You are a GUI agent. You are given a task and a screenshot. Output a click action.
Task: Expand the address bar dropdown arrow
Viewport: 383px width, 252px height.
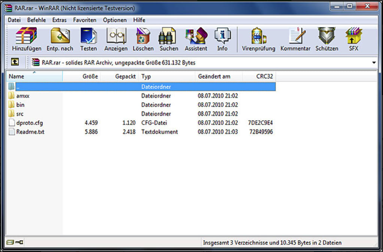[374, 63]
